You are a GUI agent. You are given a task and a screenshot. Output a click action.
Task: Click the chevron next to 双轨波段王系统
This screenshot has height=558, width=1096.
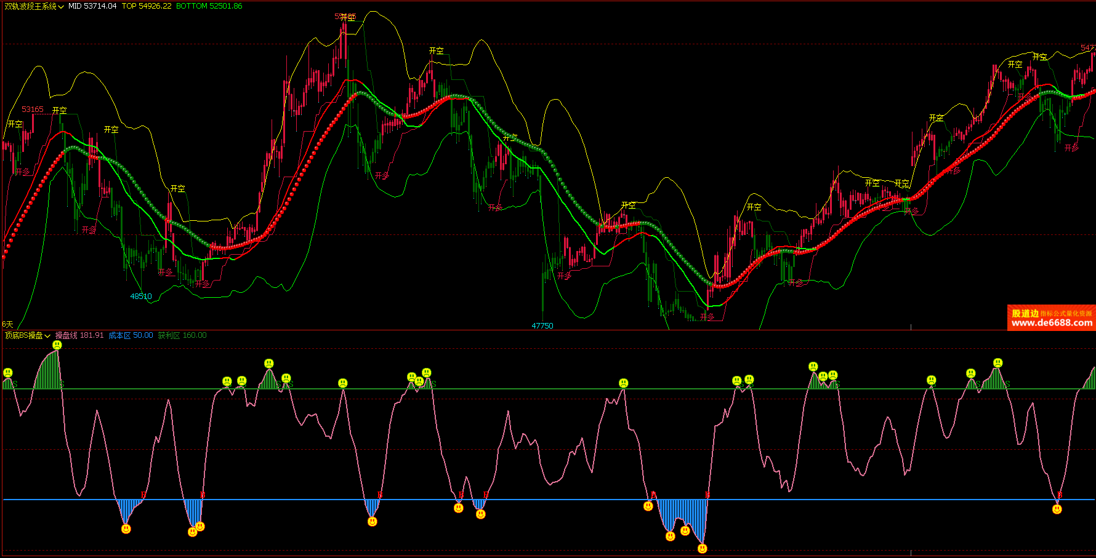pyautogui.click(x=61, y=7)
